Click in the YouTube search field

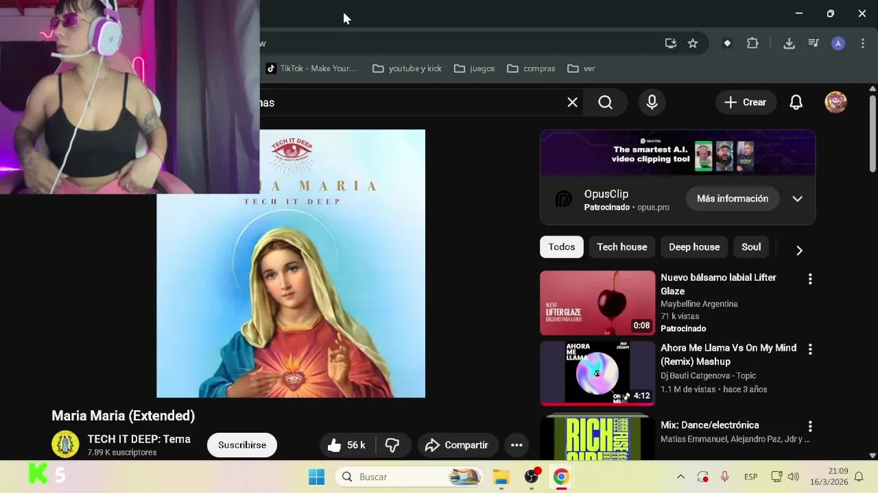click(410, 103)
